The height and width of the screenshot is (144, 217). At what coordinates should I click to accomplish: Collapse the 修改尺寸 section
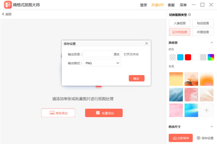[212, 126]
